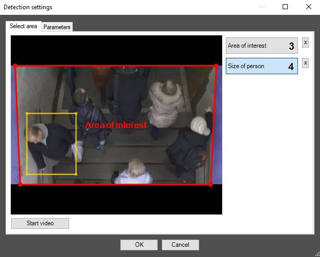Click the red Area of interest video label

pos(116,125)
